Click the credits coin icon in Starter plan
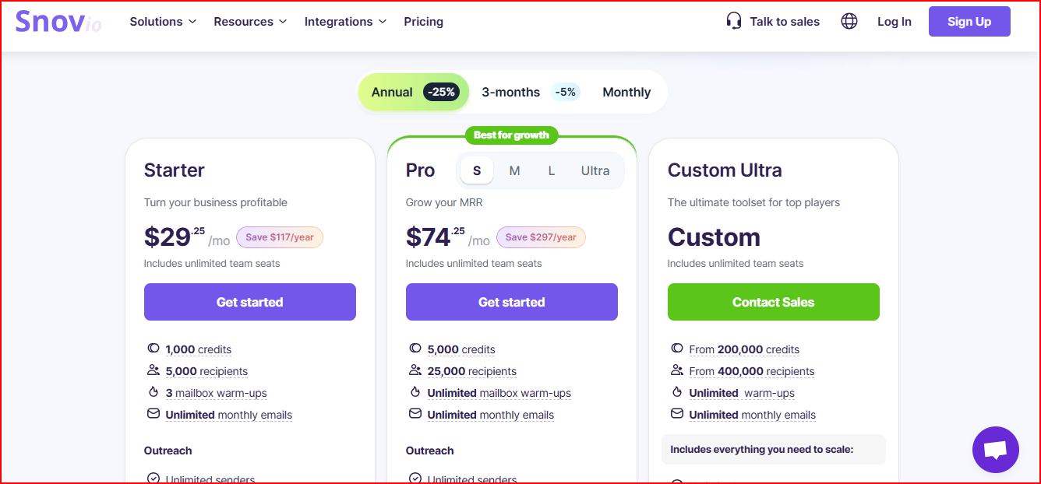This screenshot has width=1041, height=484. 154,348
